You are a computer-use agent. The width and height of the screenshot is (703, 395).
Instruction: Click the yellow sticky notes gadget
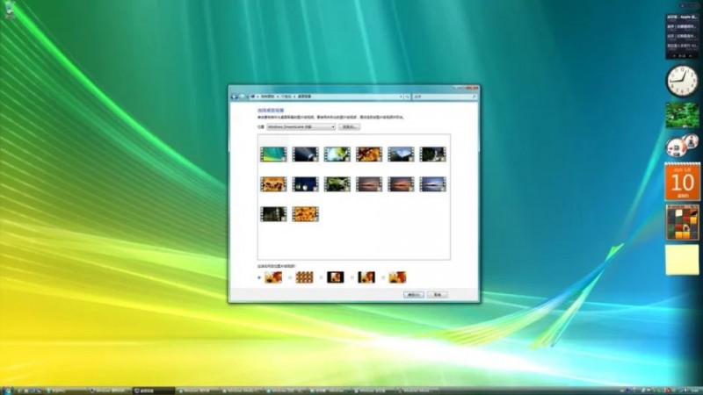click(x=682, y=259)
